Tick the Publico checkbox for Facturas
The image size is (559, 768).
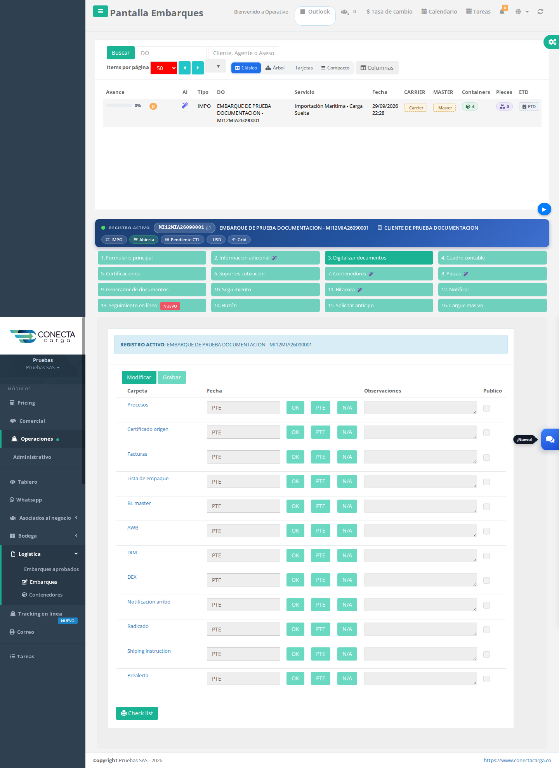[x=486, y=457]
